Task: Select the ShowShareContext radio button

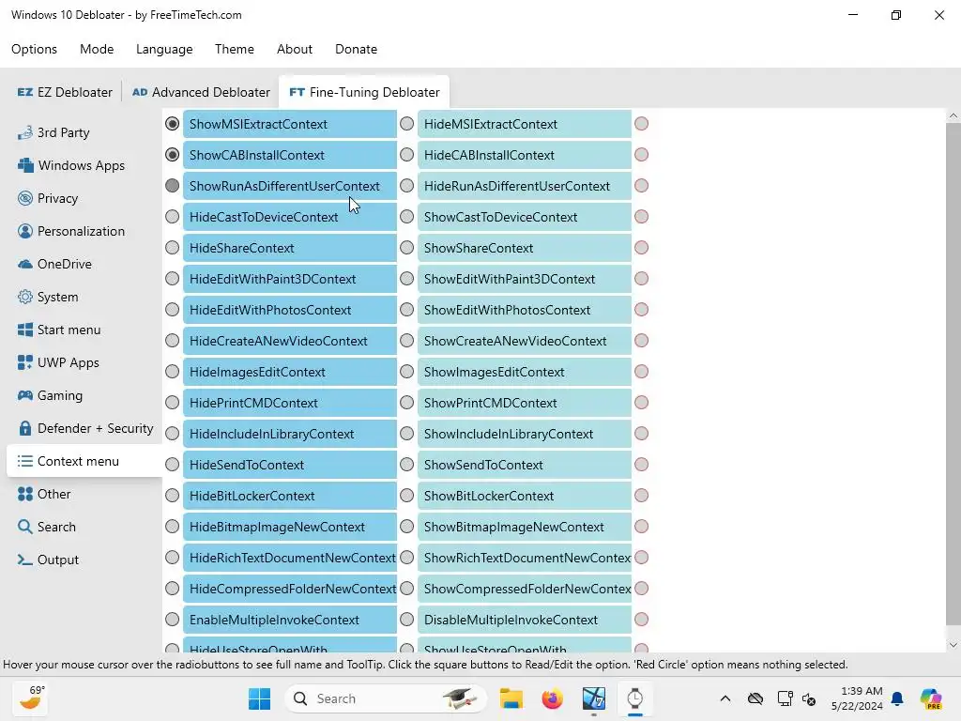Action: click(x=407, y=248)
